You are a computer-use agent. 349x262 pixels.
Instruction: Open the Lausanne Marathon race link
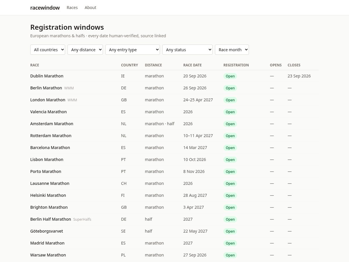pos(50,183)
